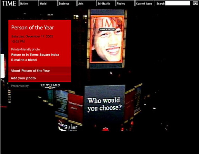The width and height of the screenshot is (199, 154).
Task: Click the TIME cover face billboard image
Action: 107,39
